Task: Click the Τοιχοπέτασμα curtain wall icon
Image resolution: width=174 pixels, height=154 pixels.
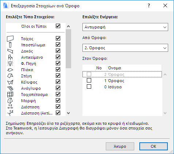Action: click(10, 95)
